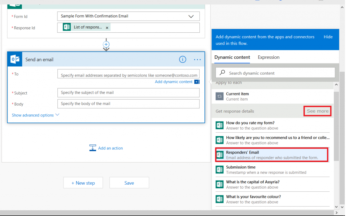Open the Form Id dropdown
Image resolution: width=346 pixels, height=216 pixels.
tap(191, 16)
